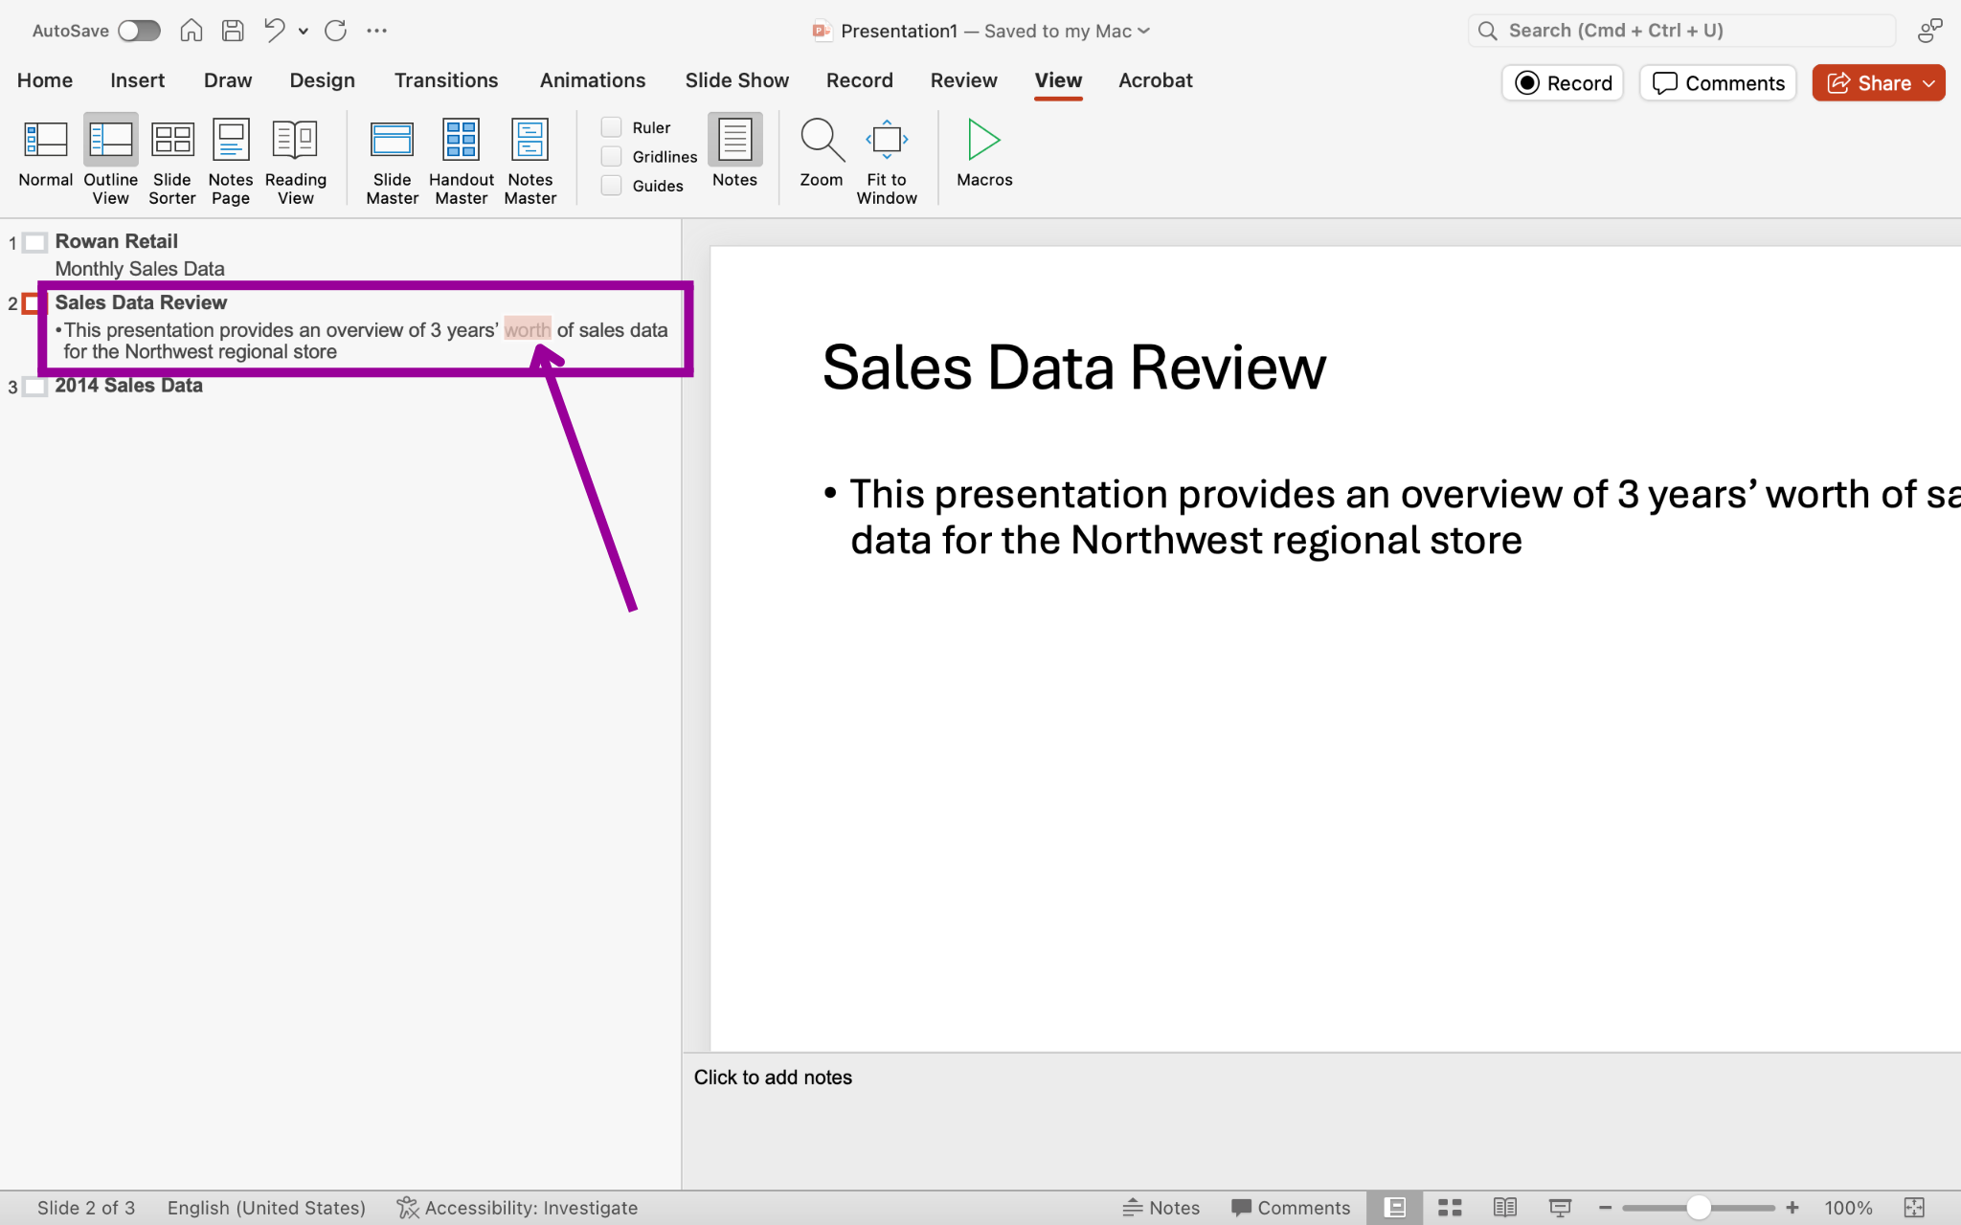The width and height of the screenshot is (1961, 1225).
Task: Open the more commands ellipsis
Action: [x=377, y=31]
